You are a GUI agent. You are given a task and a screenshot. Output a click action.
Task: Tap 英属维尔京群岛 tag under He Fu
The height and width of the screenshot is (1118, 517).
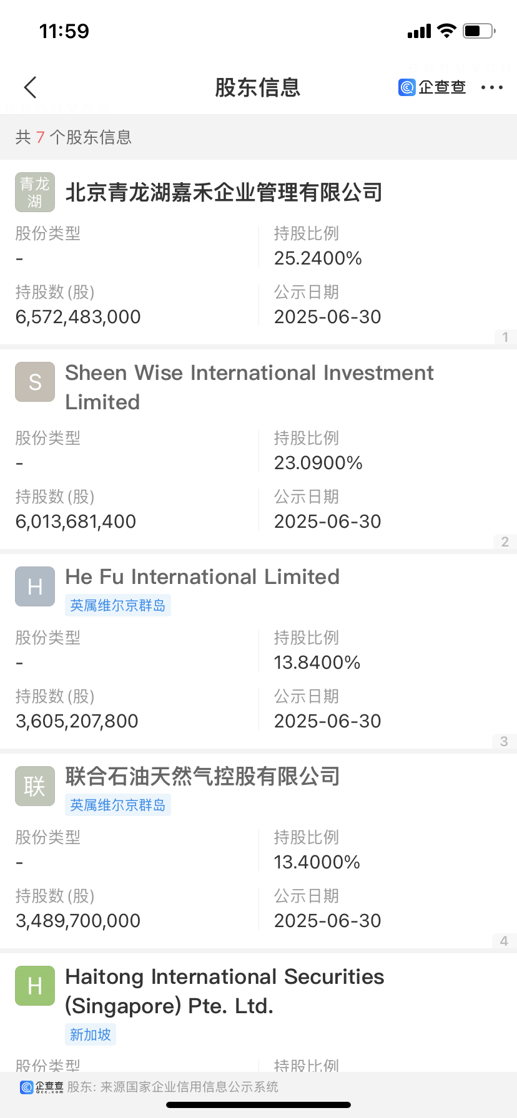[117, 605]
